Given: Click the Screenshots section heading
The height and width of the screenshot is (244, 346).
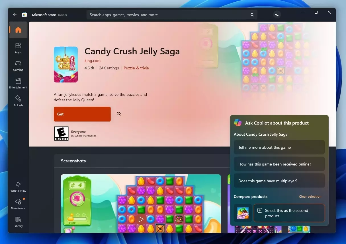Looking at the screenshot, I should [x=73, y=161].
